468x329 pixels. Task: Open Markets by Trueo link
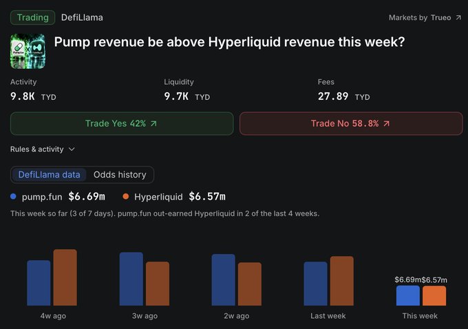pyautogui.click(x=425, y=18)
